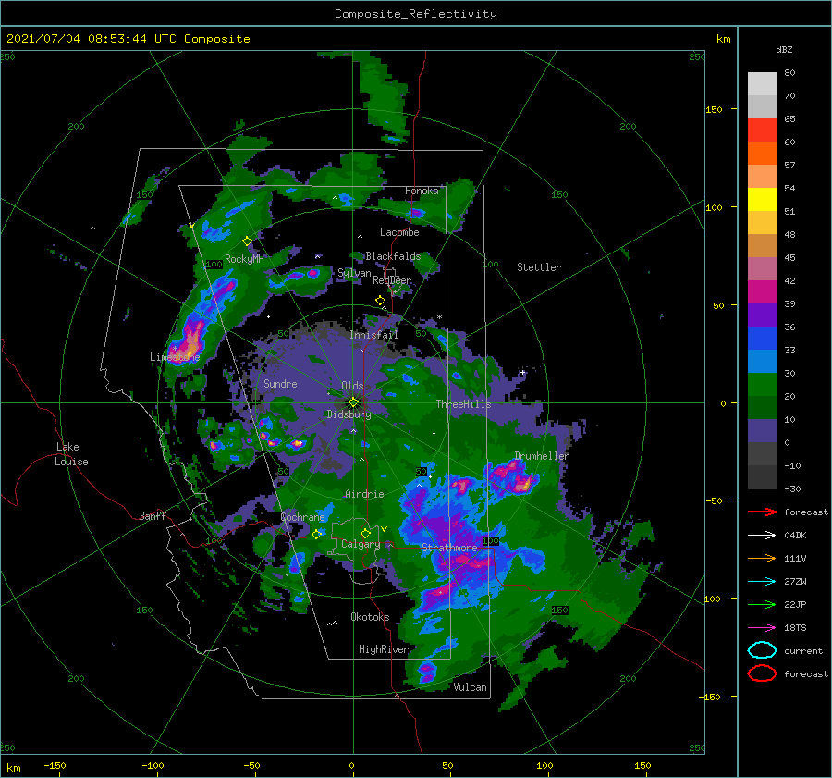Viewport: 832px width, 778px height.
Task: Click the red forecast arrow in legend
Action: 762,512
